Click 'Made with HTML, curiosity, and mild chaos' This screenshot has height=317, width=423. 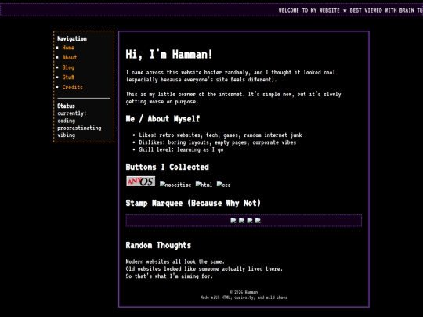[x=244, y=297]
